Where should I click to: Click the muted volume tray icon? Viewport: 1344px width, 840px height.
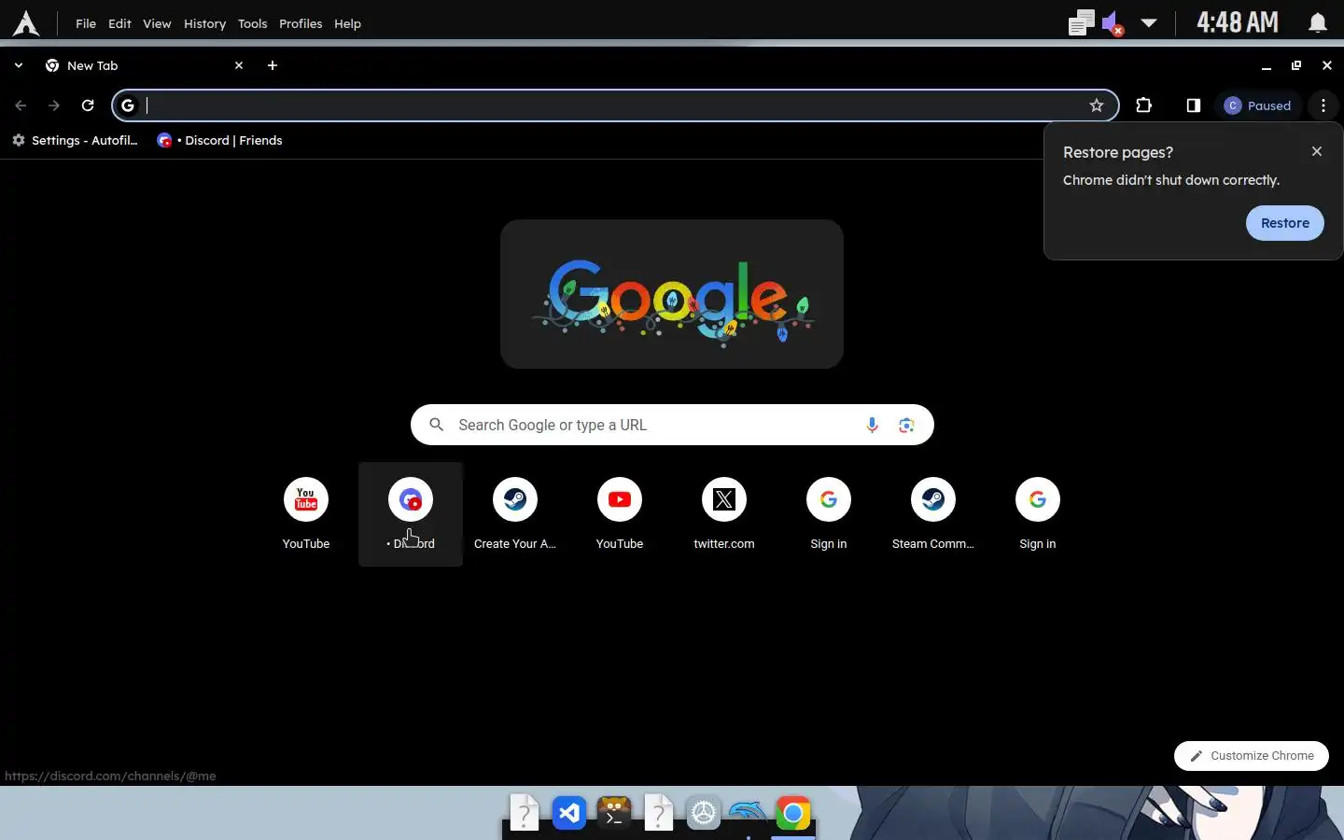point(1112,23)
